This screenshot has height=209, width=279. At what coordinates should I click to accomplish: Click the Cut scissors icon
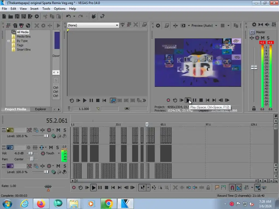coord(46,17)
